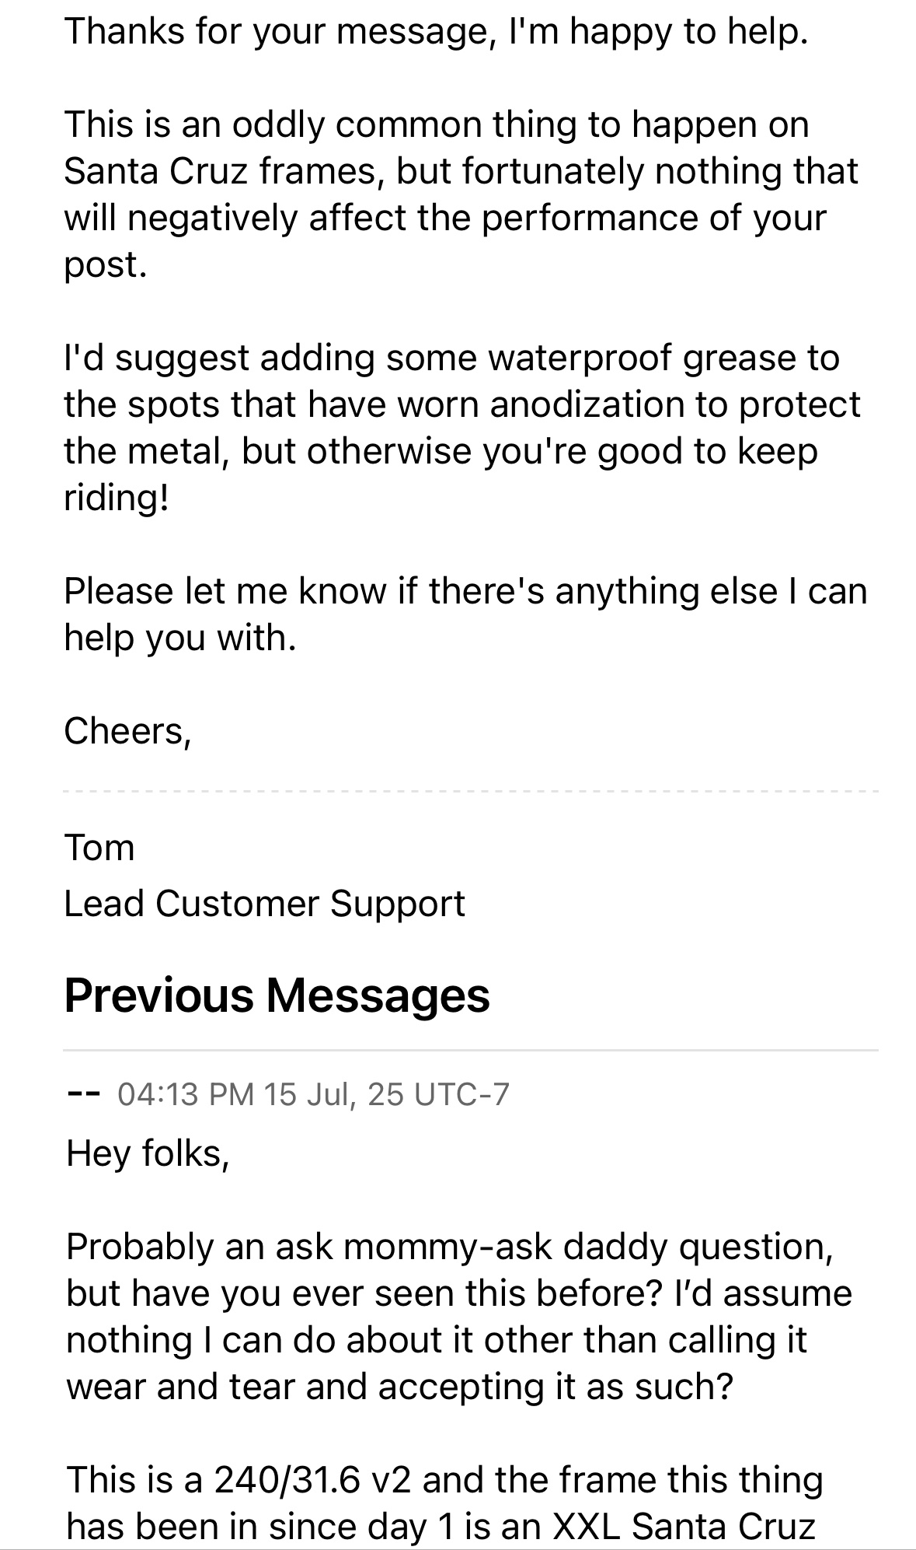Click the "oddly common thing" paragraph
916x1550 pixels.
coord(462,194)
